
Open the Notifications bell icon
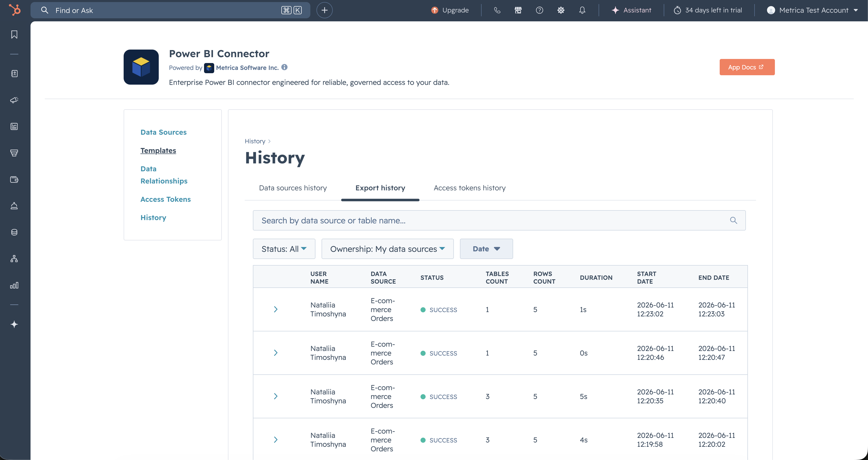(x=582, y=10)
